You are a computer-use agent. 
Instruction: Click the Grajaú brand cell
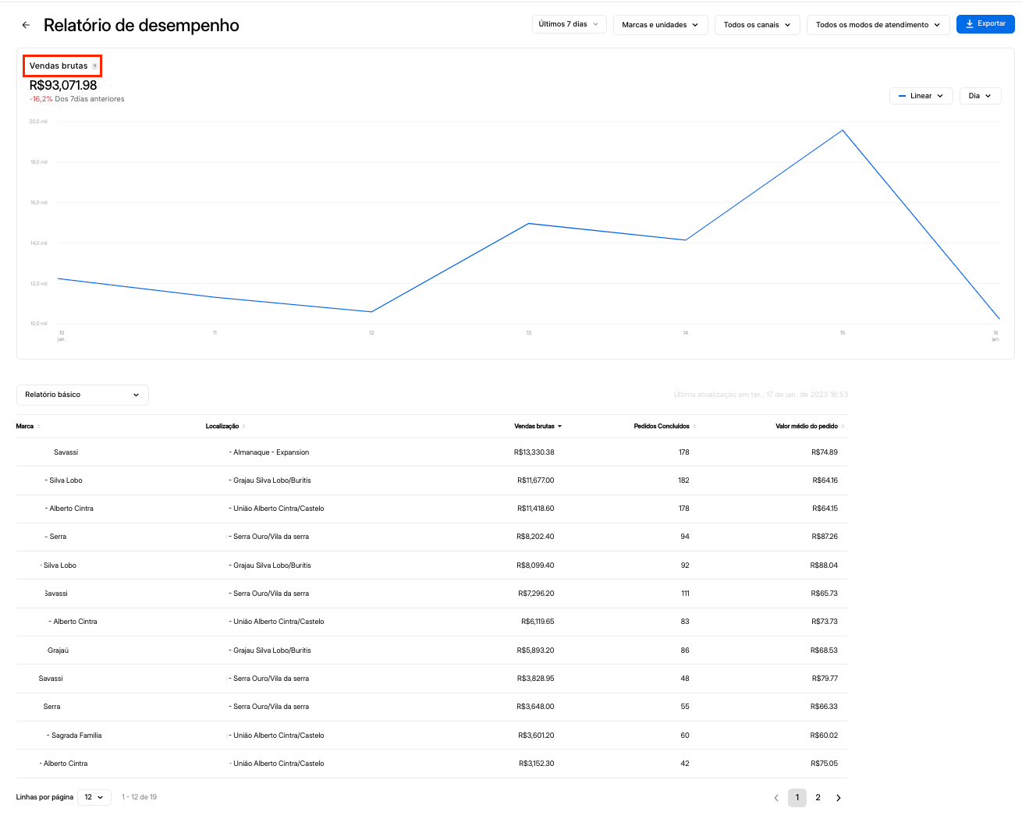(58, 650)
